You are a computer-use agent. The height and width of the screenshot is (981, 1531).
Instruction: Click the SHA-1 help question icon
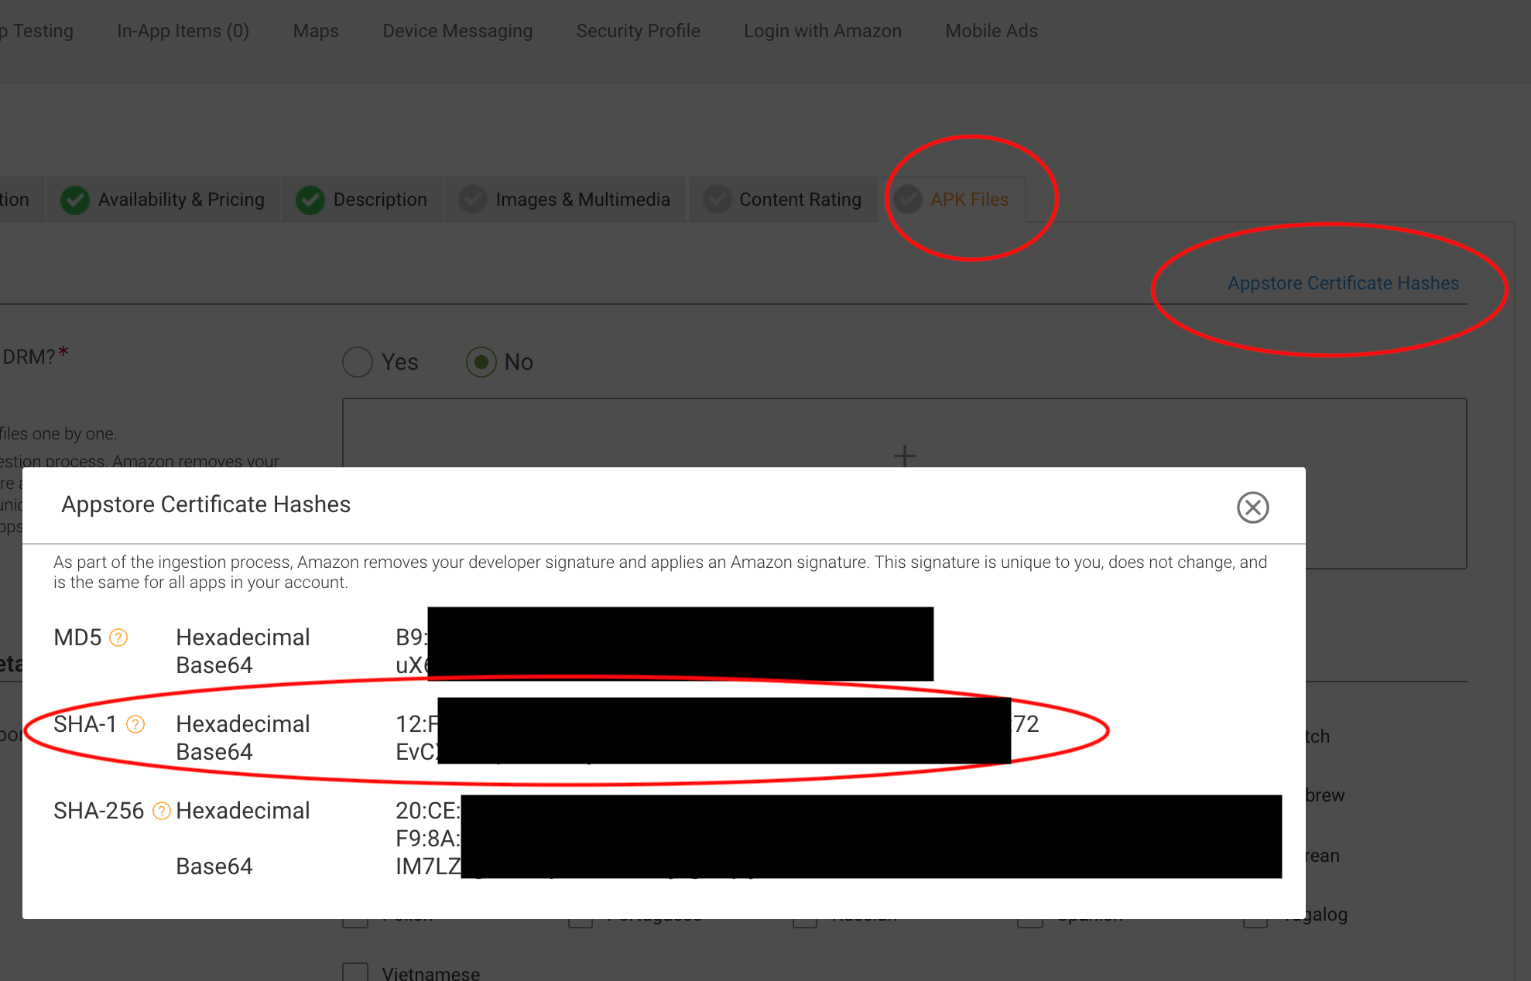tap(135, 724)
